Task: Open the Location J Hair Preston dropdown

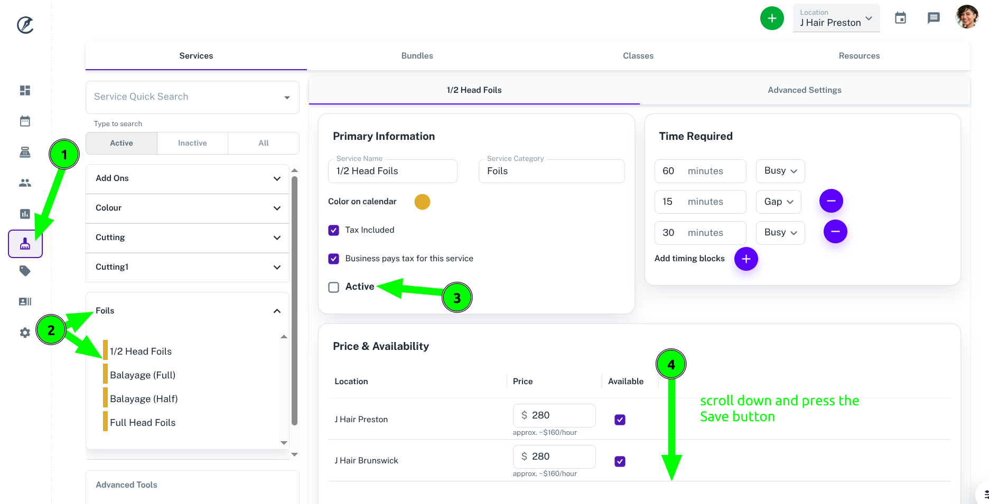Action: (836, 18)
